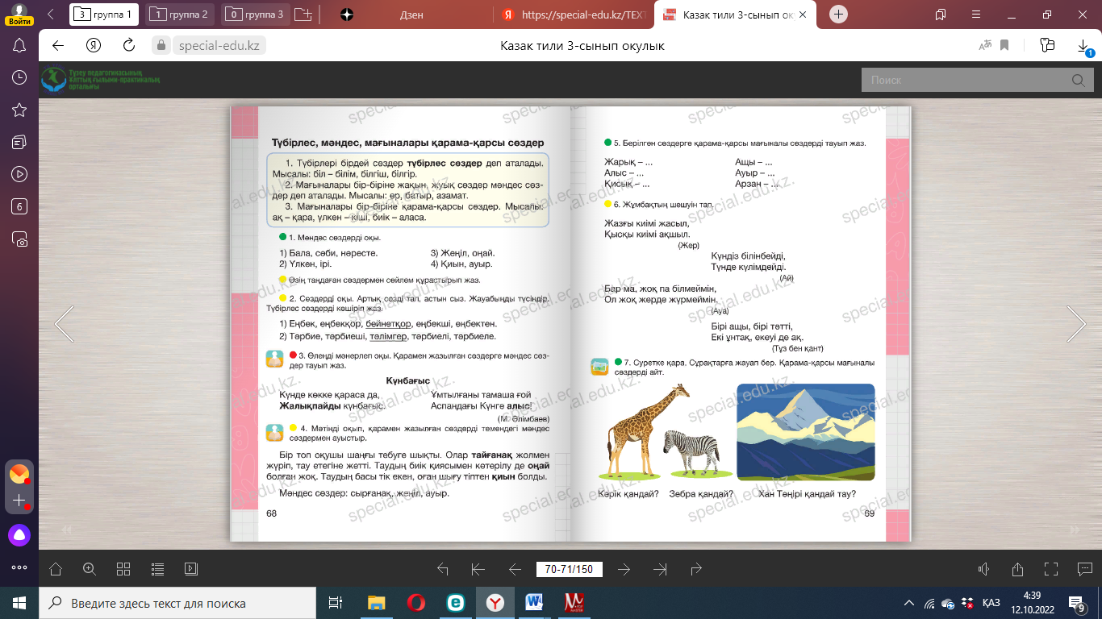This screenshot has height=619, width=1102.
Task: Go to the next page in the bottom toolbar
Action: 624,569
